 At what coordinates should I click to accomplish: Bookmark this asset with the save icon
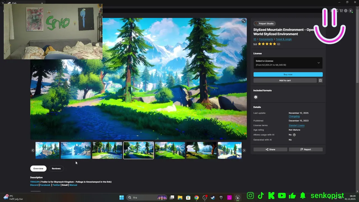point(320,81)
